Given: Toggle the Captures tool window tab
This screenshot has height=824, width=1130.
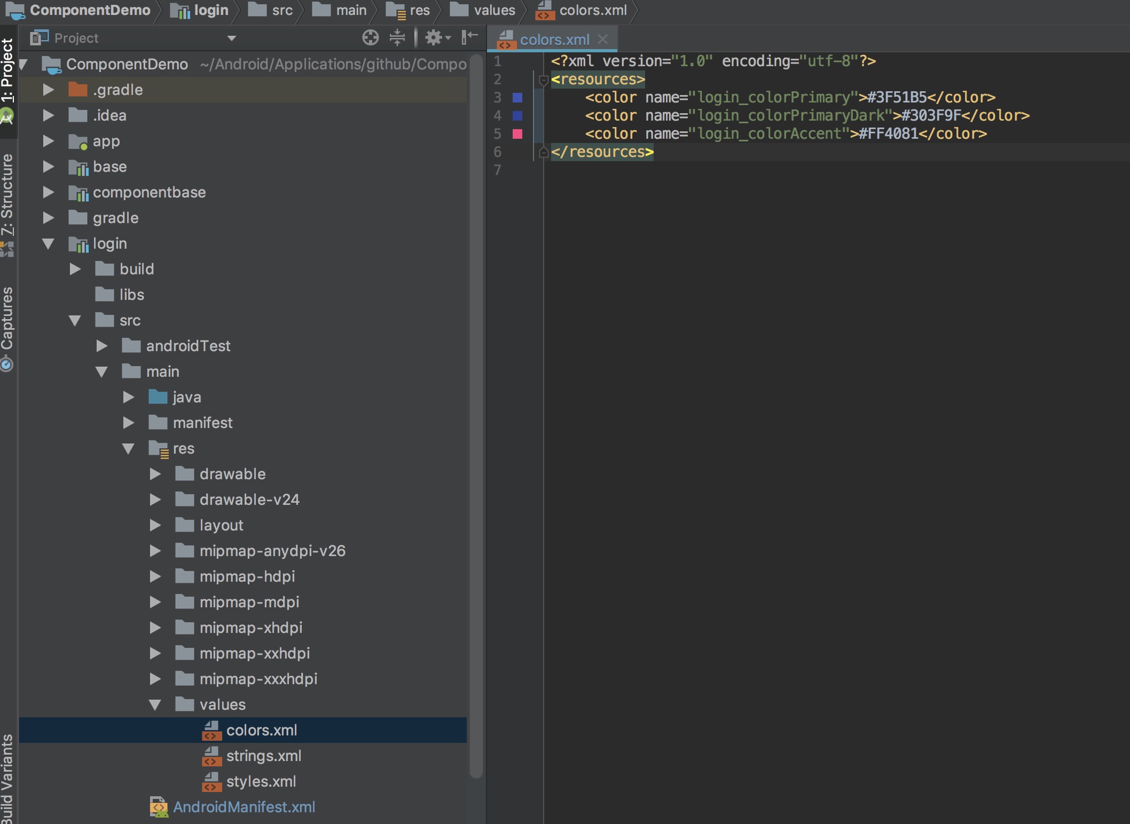Looking at the screenshot, I should point(7,319).
